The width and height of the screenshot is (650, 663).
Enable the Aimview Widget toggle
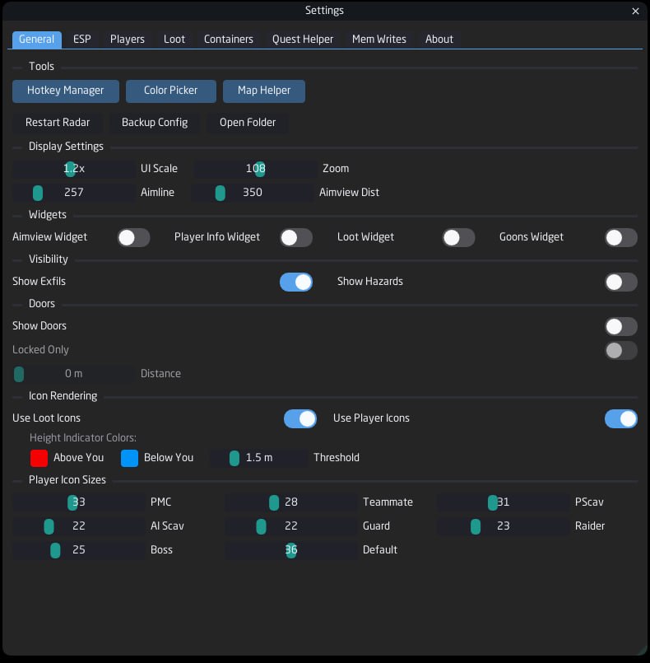click(133, 238)
